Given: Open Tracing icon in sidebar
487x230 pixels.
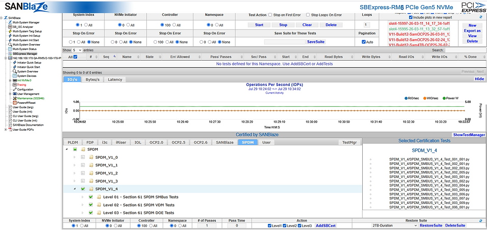Looking at the screenshot, I should pos(15,85).
